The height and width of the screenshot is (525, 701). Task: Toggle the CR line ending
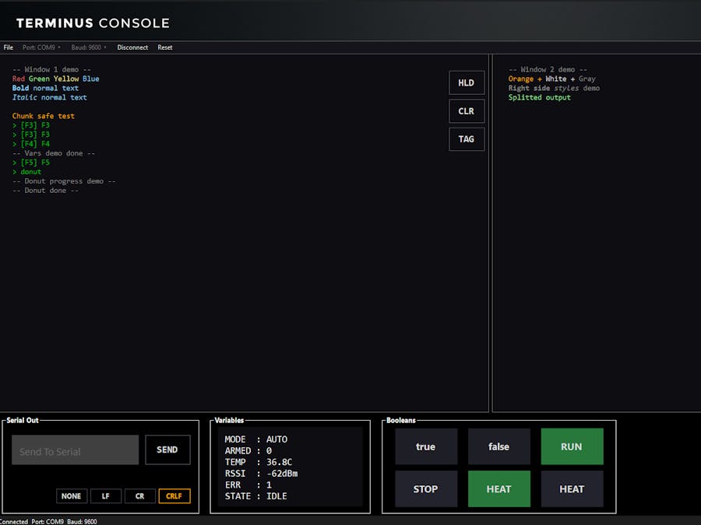click(x=139, y=495)
